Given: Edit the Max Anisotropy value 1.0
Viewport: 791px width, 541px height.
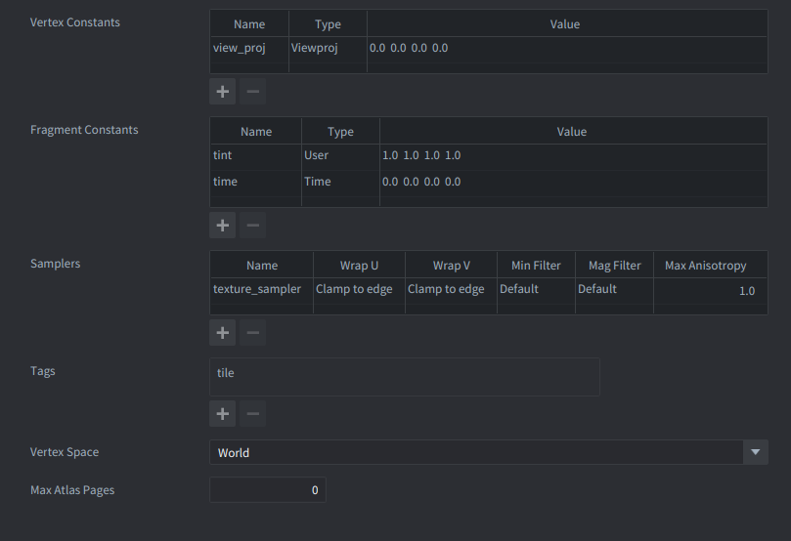Looking at the screenshot, I should pyautogui.click(x=710, y=291).
